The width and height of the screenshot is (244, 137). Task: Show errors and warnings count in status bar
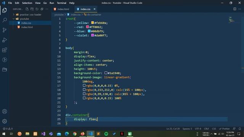click(8, 129)
